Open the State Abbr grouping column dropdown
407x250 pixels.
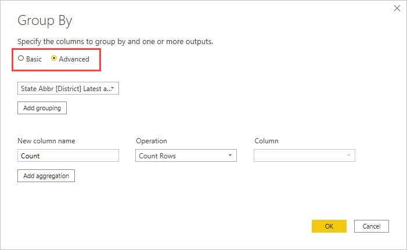click(68, 88)
